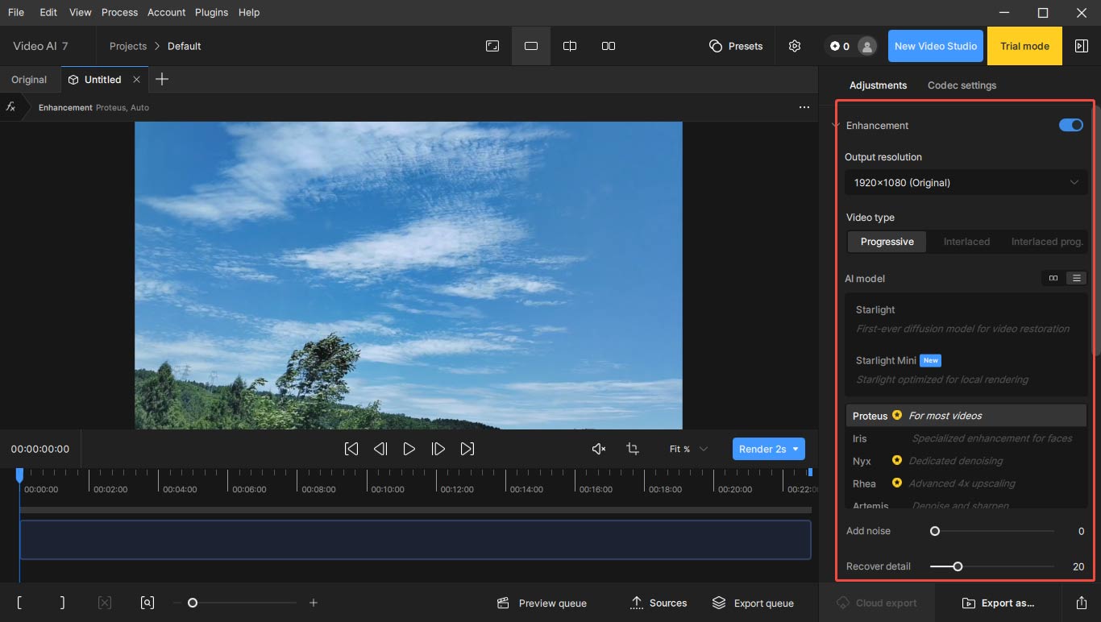Step back one frame
This screenshot has width=1101, height=622.
pyautogui.click(x=380, y=449)
